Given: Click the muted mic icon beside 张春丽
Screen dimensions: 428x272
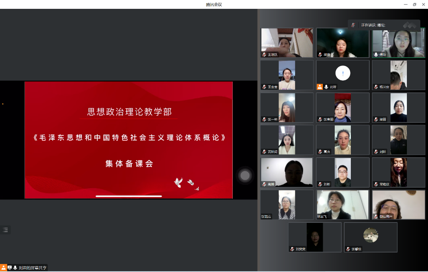Looking at the screenshot, I should pyautogui.click(x=320, y=119).
